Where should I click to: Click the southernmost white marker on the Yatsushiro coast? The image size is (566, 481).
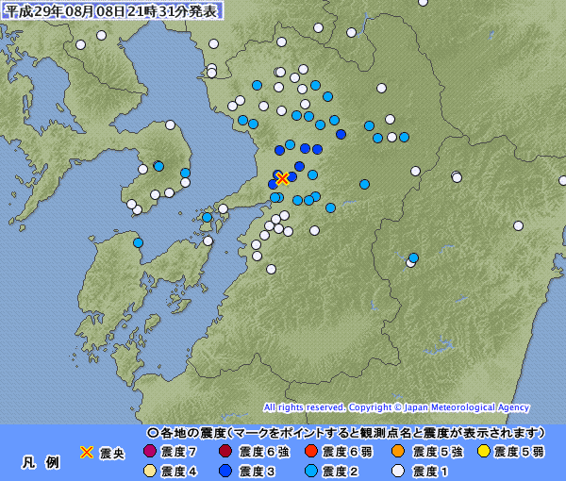(x=271, y=269)
